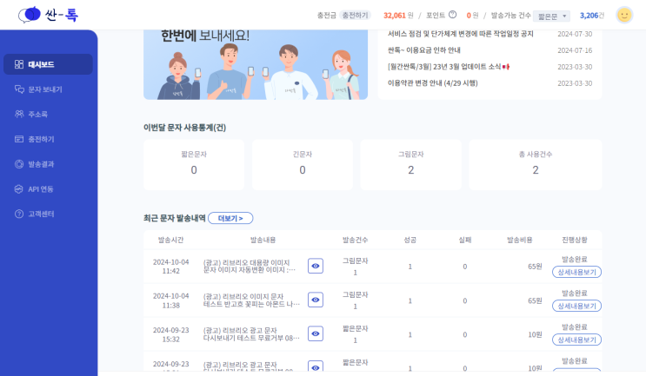The width and height of the screenshot is (646, 376).
Task: Click the 이번달 문자 사용통계(건) heading
Action: pyautogui.click(x=184, y=128)
